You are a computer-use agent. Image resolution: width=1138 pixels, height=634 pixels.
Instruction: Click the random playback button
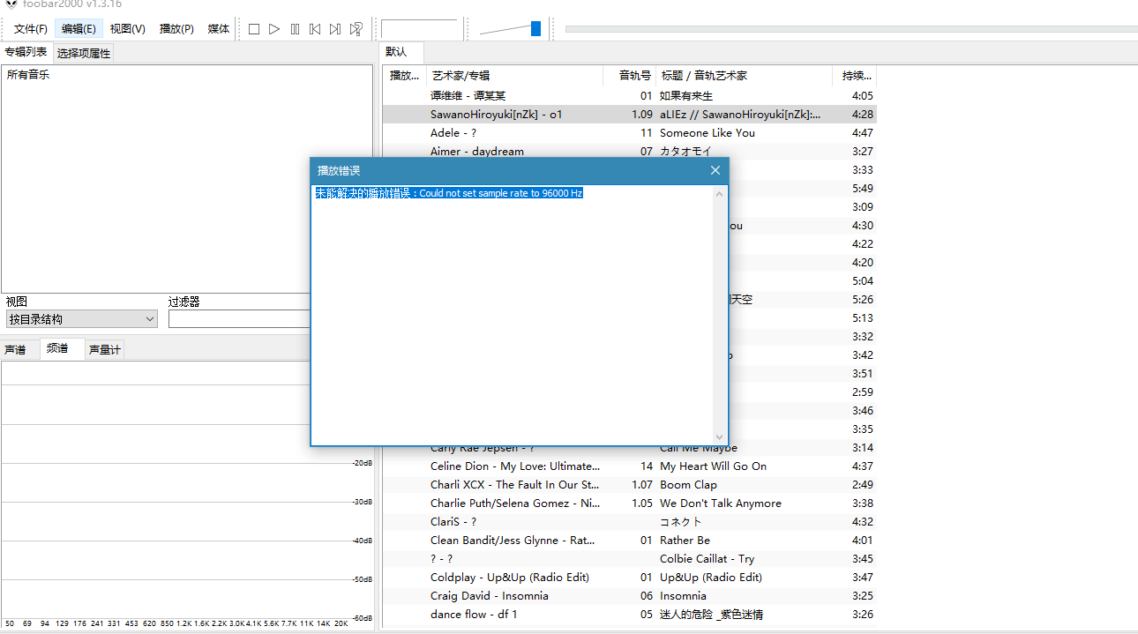(x=356, y=29)
